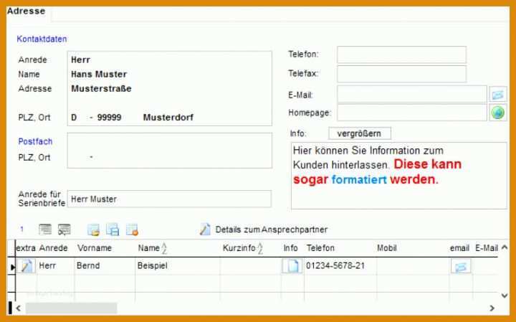Click the blue word 'formatiert'
The width and height of the screenshot is (516, 322).
point(359,179)
